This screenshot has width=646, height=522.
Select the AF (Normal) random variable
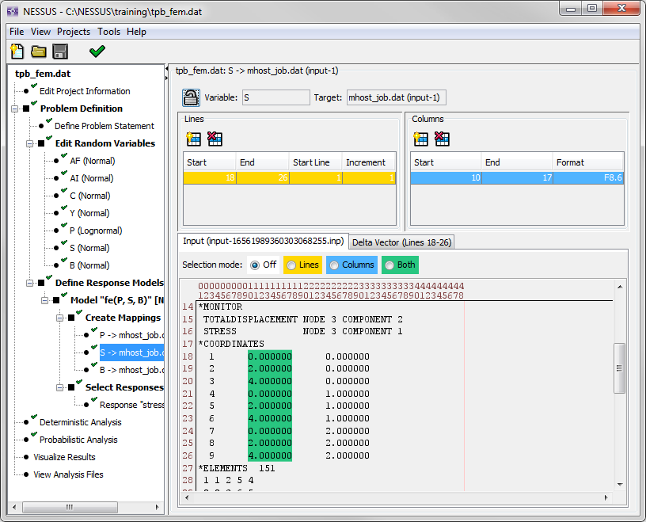(91, 161)
